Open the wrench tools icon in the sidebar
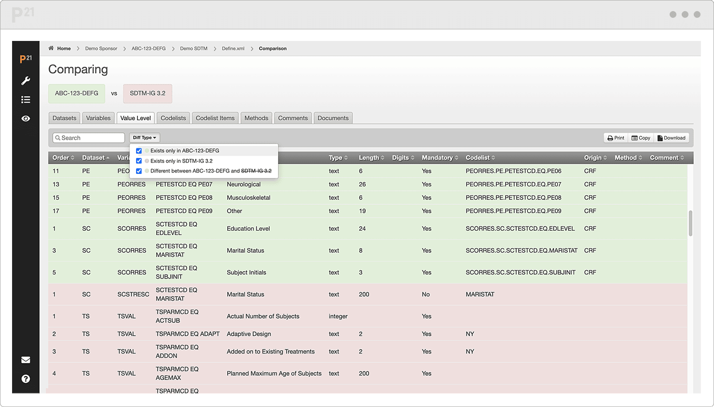The width and height of the screenshot is (714, 407). [x=26, y=80]
